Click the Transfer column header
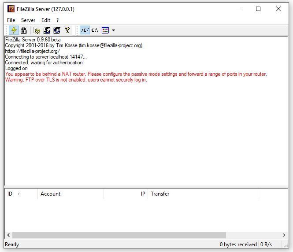The width and height of the screenshot is (293, 252). pos(160,194)
